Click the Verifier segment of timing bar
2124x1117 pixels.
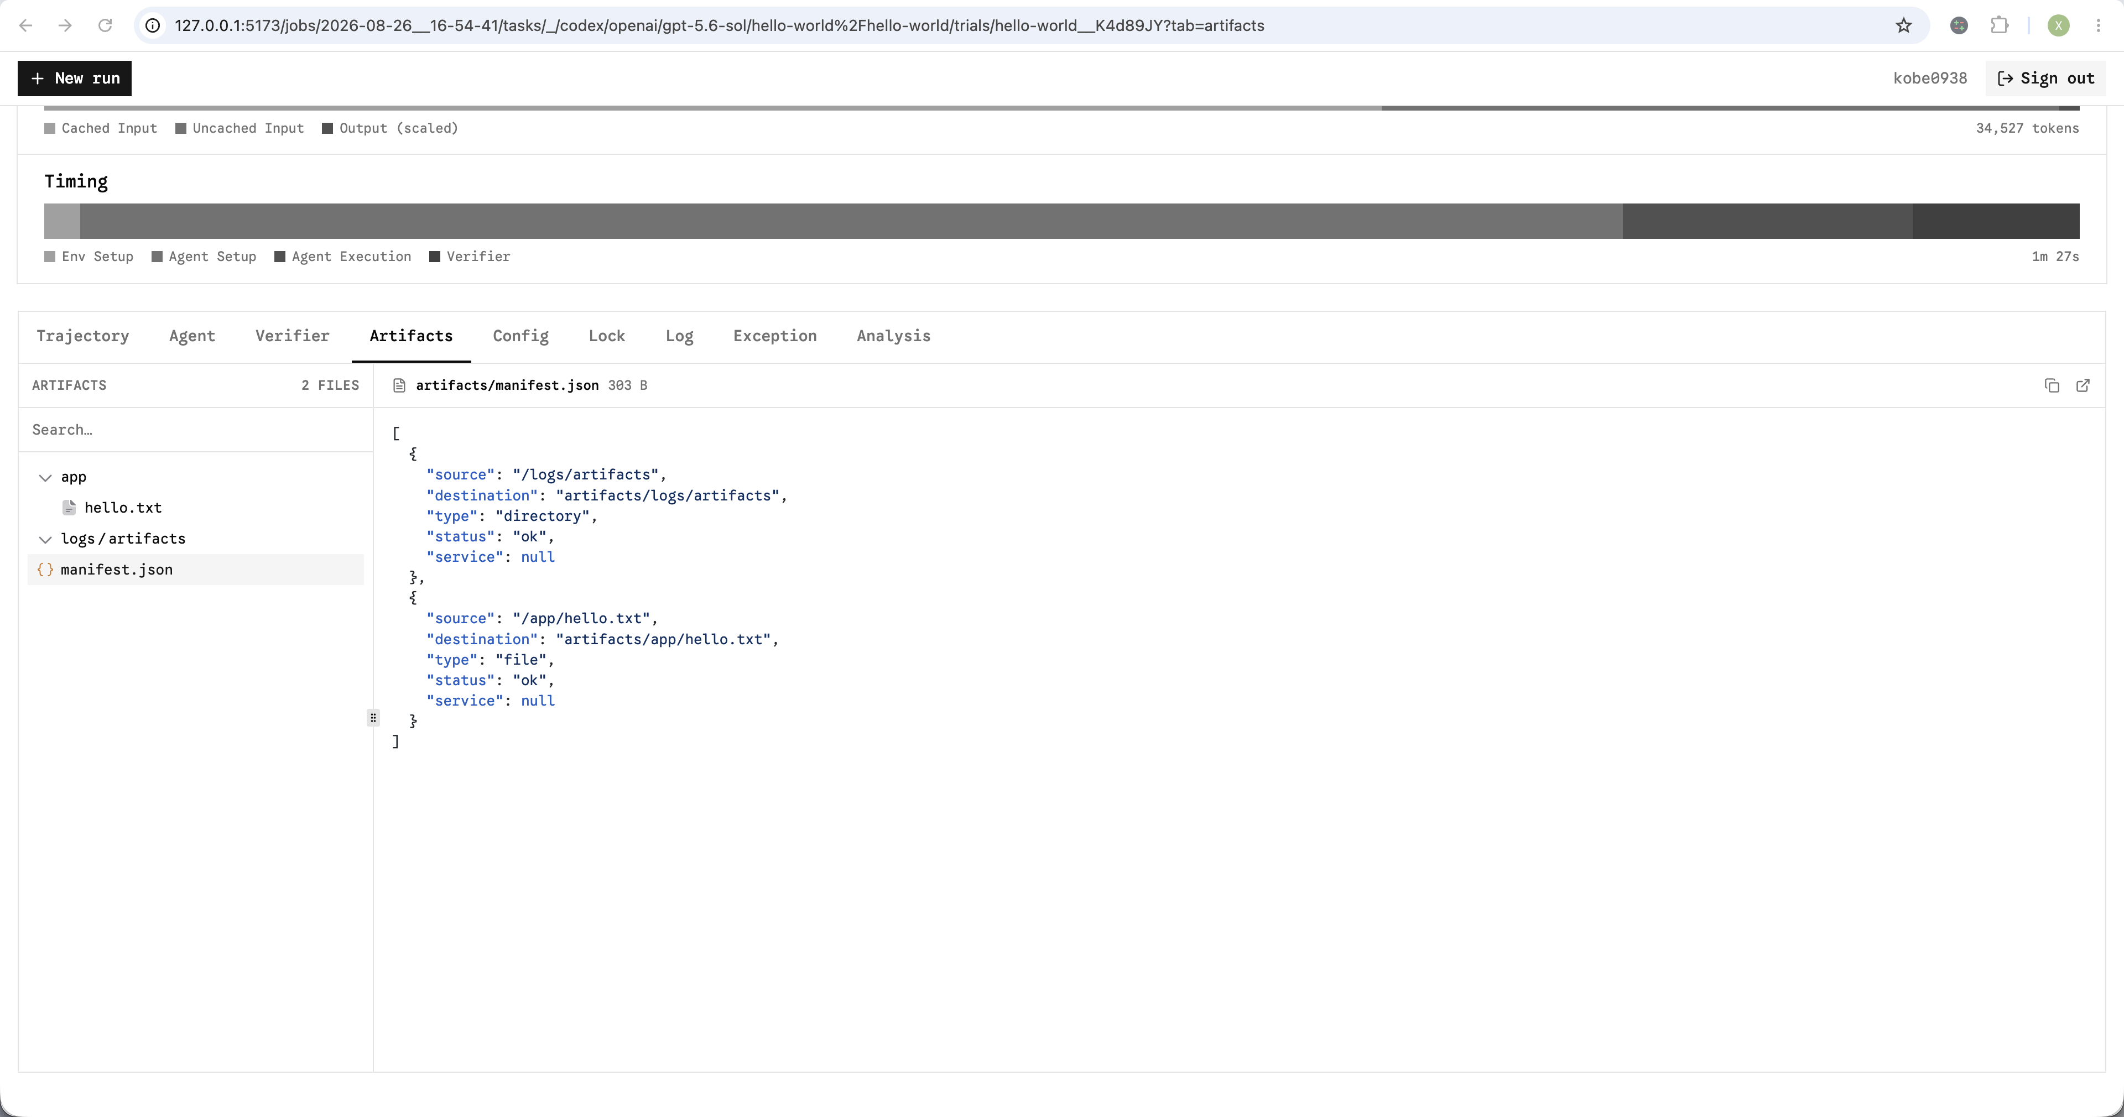[1995, 221]
